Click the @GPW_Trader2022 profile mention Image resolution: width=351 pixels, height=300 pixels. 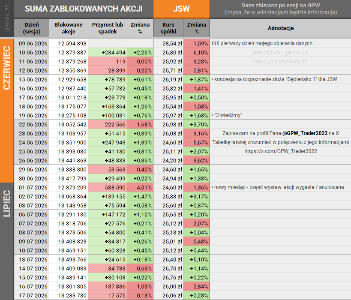click(x=305, y=133)
